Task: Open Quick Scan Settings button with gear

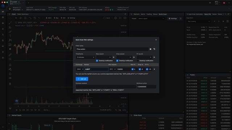Action: coord(173,18)
